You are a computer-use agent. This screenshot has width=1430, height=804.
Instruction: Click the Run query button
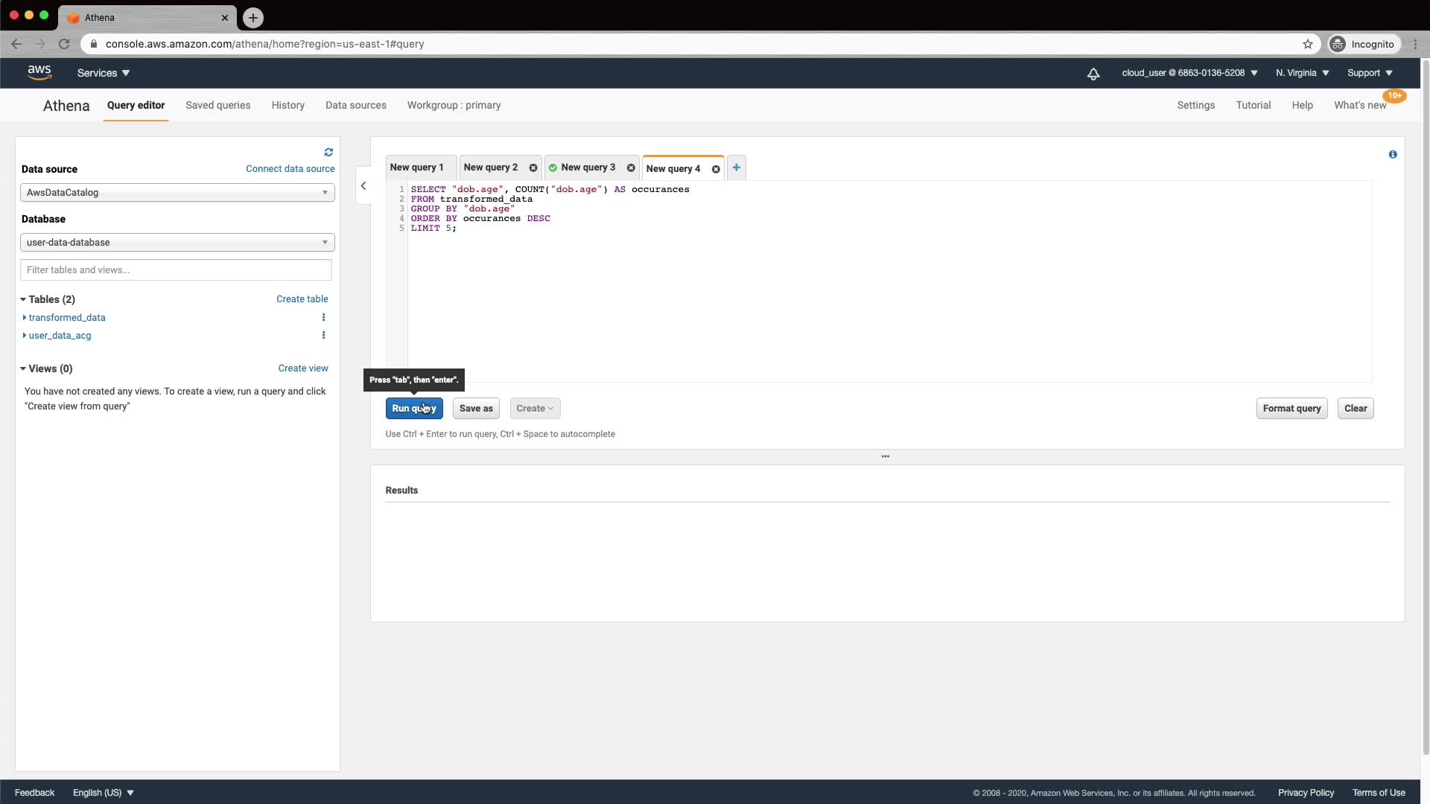tap(414, 409)
